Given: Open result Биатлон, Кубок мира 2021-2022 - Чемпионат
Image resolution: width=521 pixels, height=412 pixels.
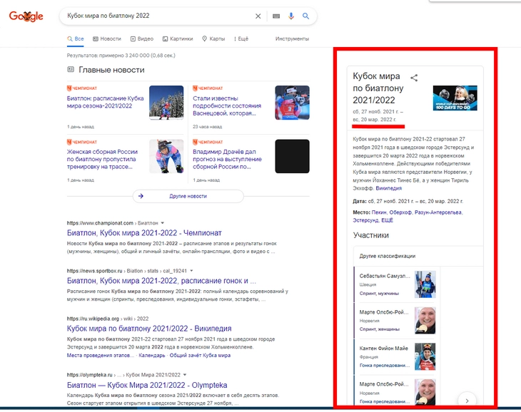Looking at the screenshot, I should point(144,233).
